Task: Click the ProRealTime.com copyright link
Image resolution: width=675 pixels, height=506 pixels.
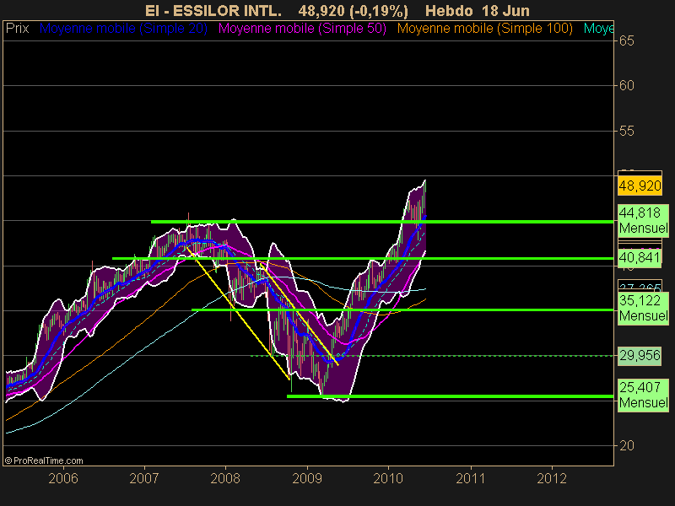Action: [44, 460]
